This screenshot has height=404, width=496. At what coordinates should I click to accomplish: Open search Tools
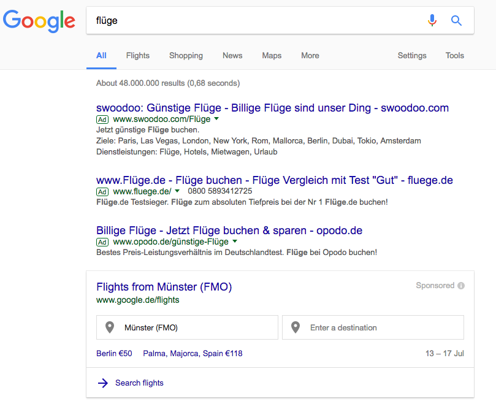[x=454, y=55]
